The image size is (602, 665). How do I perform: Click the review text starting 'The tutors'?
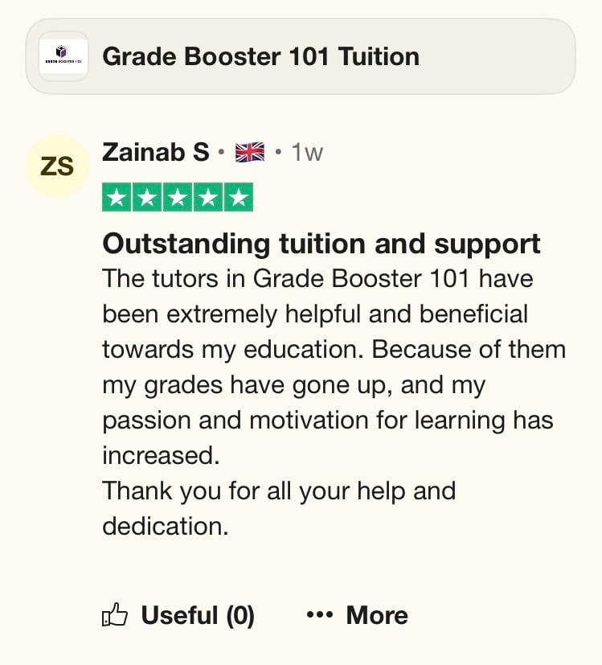317,279
